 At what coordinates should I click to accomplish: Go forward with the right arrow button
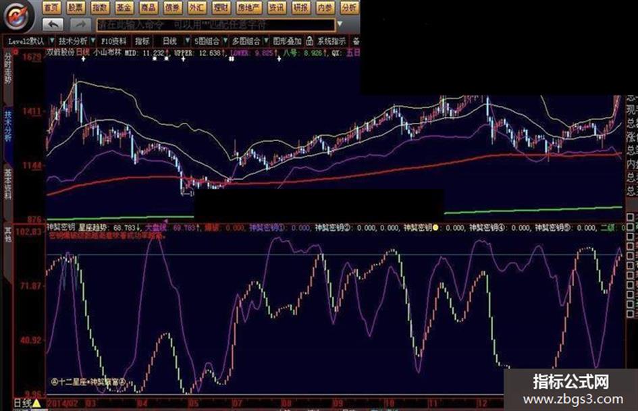click(80, 25)
